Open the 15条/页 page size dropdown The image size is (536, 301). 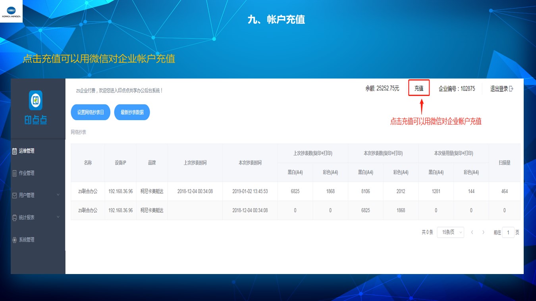pyautogui.click(x=450, y=232)
